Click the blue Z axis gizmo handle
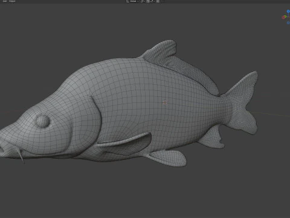This screenshot has height=218, width=290. pyautogui.click(x=288, y=12)
